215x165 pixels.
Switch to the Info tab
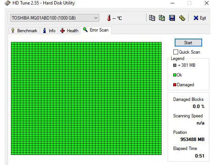[x=49, y=31]
